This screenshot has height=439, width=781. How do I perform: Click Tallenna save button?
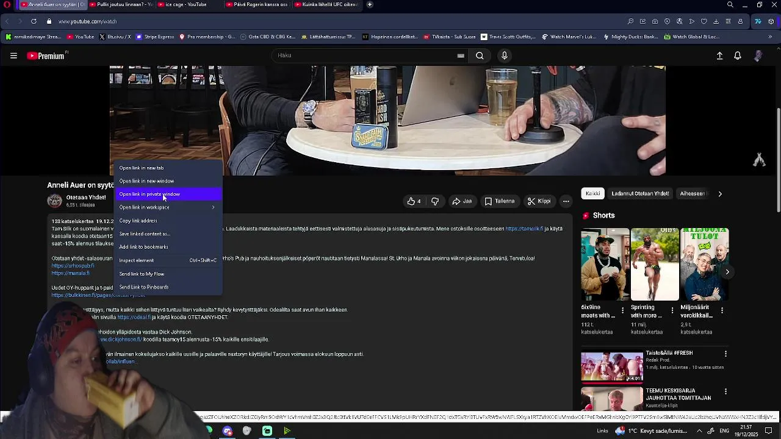coord(500,201)
